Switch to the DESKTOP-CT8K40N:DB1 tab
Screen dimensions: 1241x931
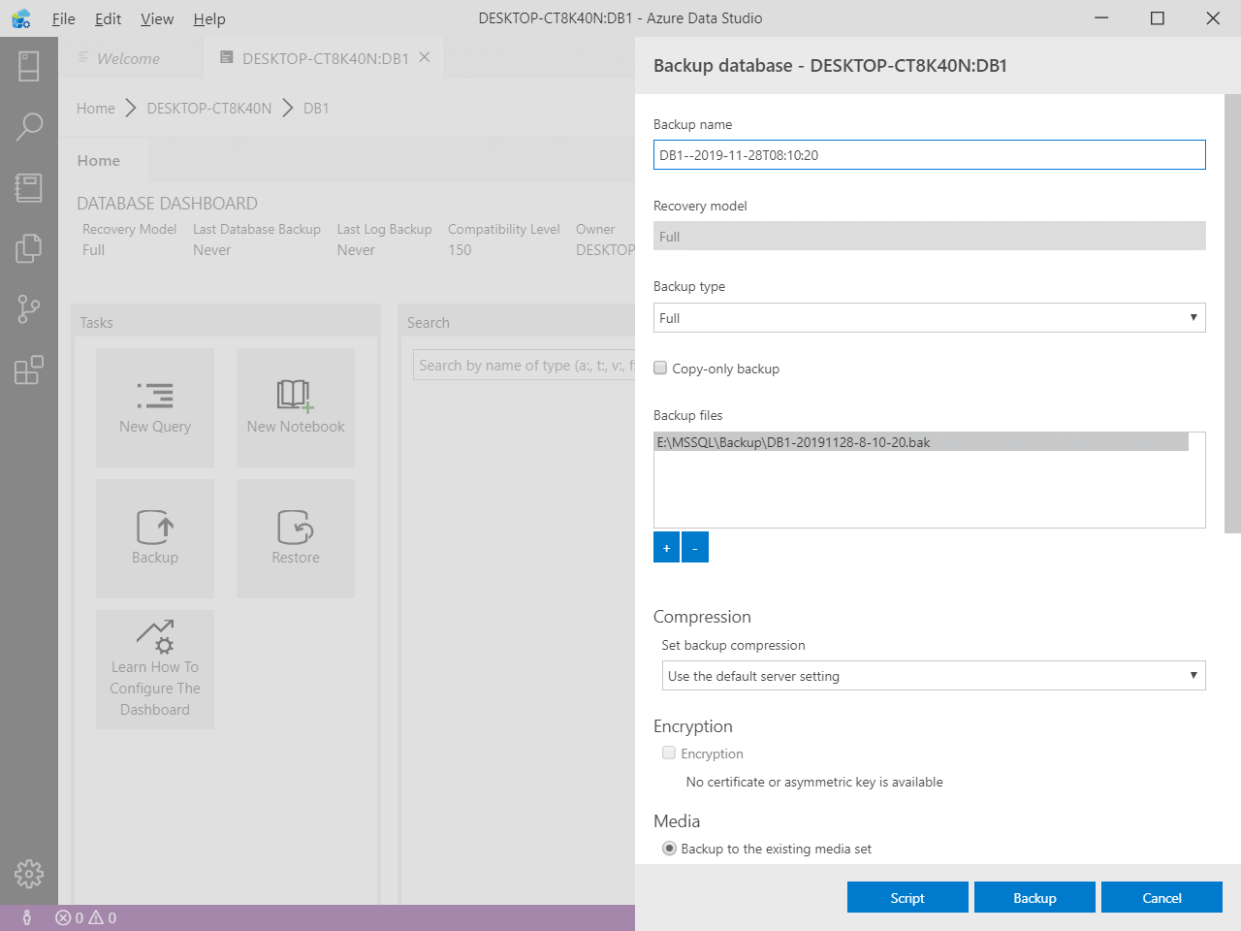point(326,58)
